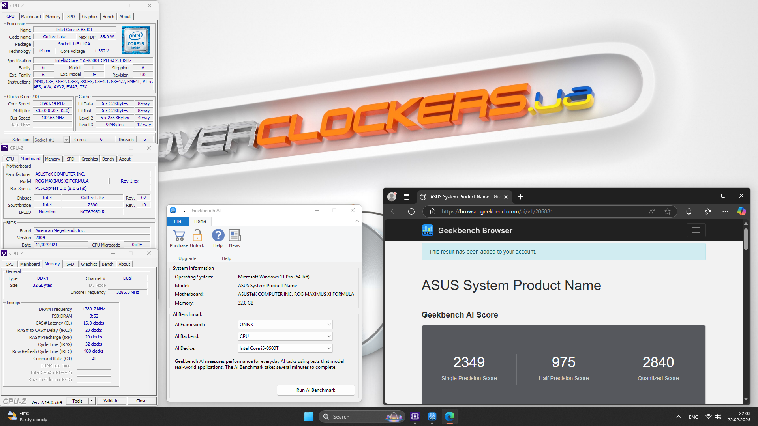Open Windows Start button
758x426 pixels.
point(309,417)
